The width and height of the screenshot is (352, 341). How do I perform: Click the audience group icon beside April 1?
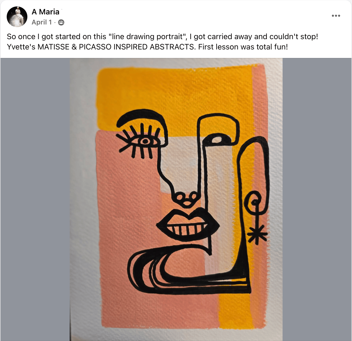pyautogui.click(x=61, y=22)
